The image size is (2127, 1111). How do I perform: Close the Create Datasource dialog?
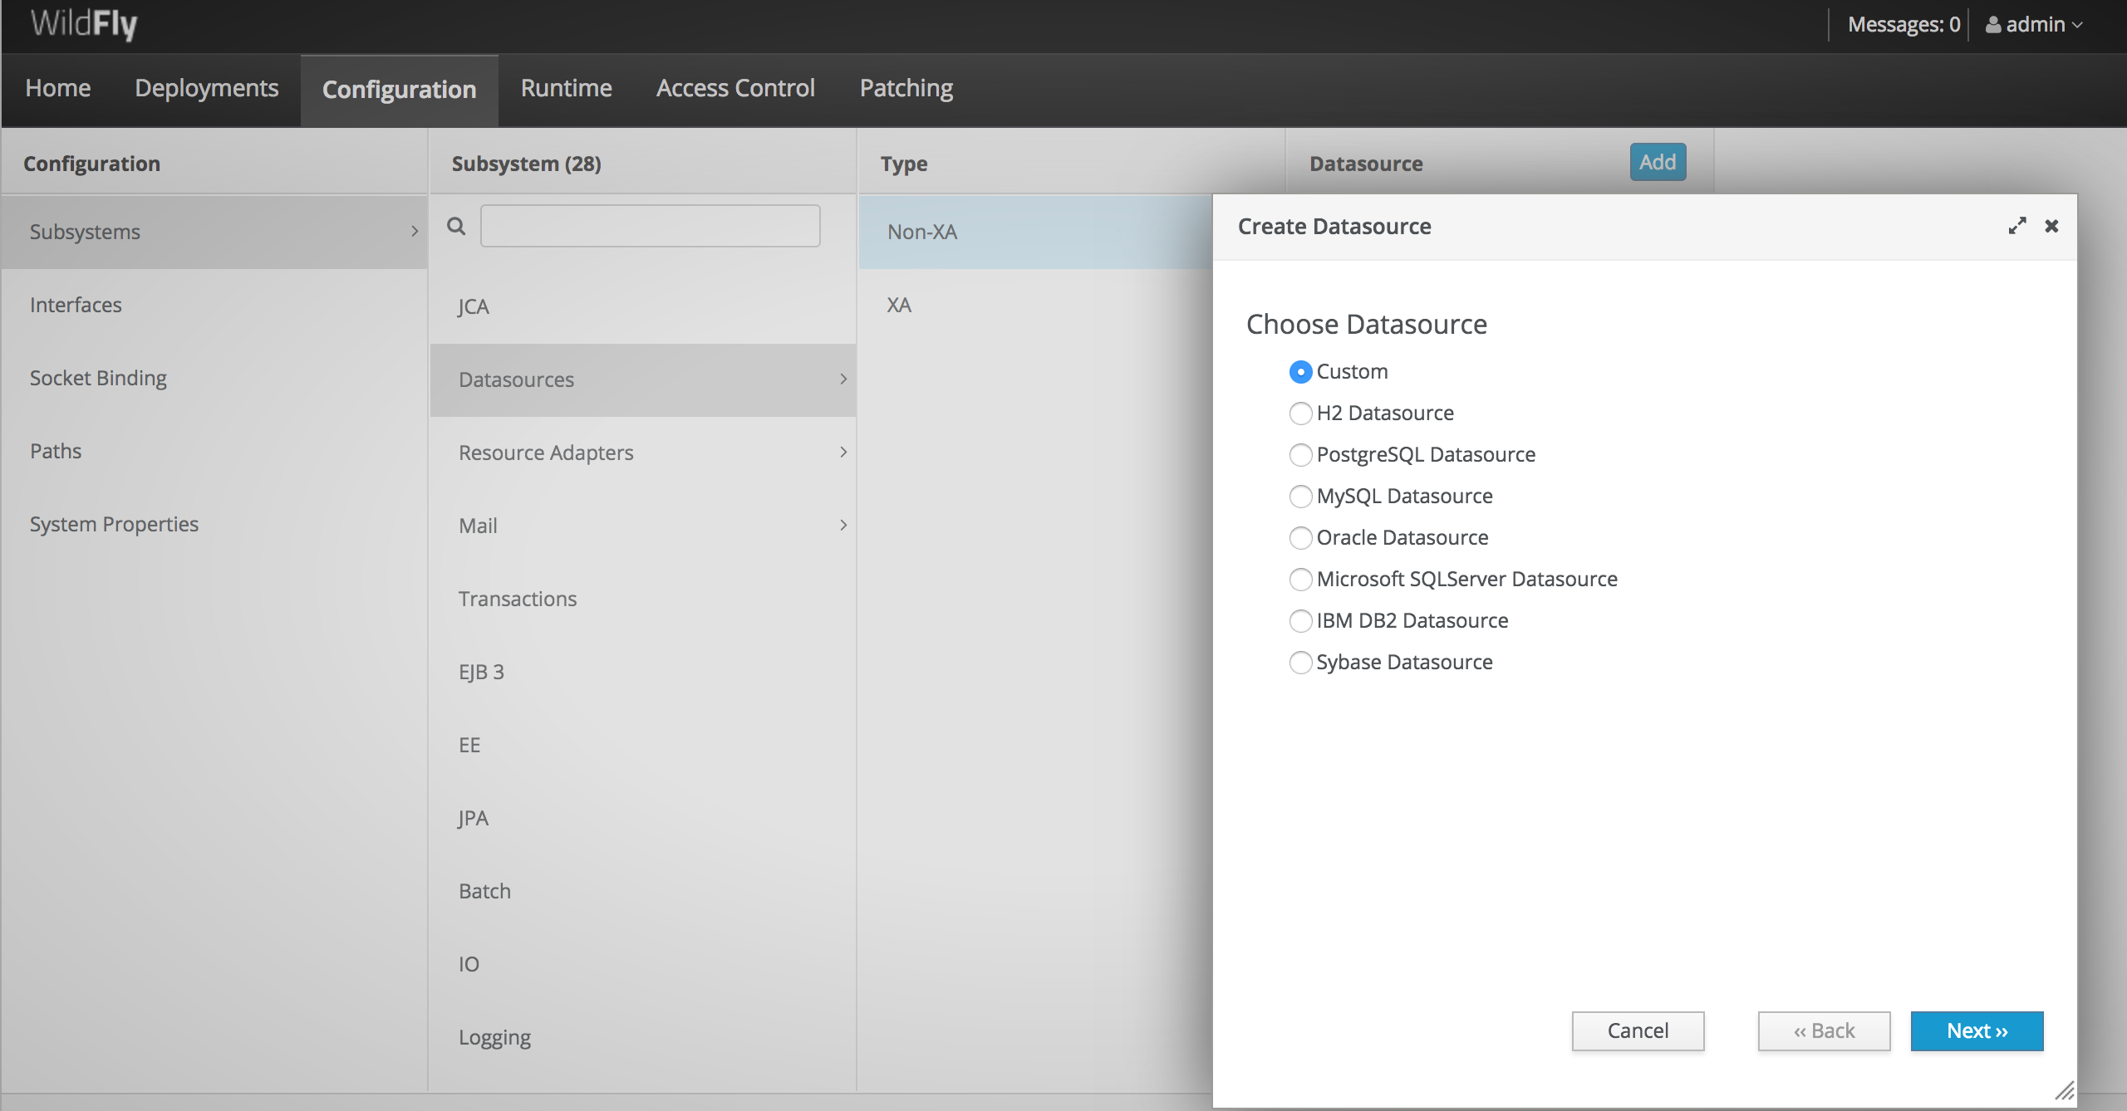coord(2051,226)
